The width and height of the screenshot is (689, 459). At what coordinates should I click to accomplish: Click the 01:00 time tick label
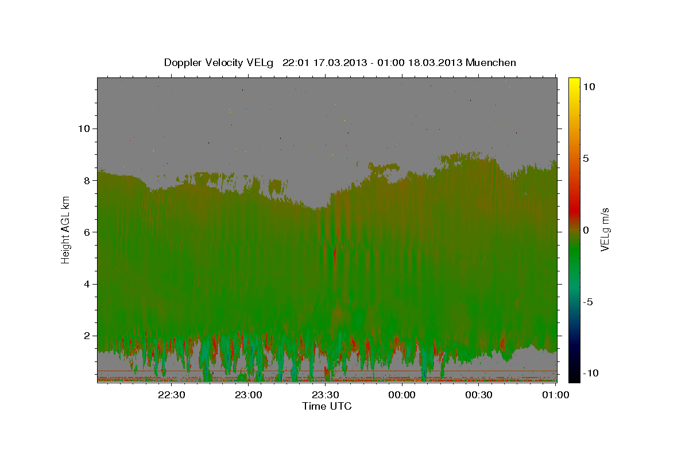[555, 395]
